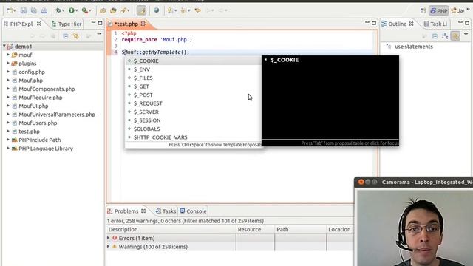Click the Camorama webcam video preview

pyautogui.click(x=415, y=228)
